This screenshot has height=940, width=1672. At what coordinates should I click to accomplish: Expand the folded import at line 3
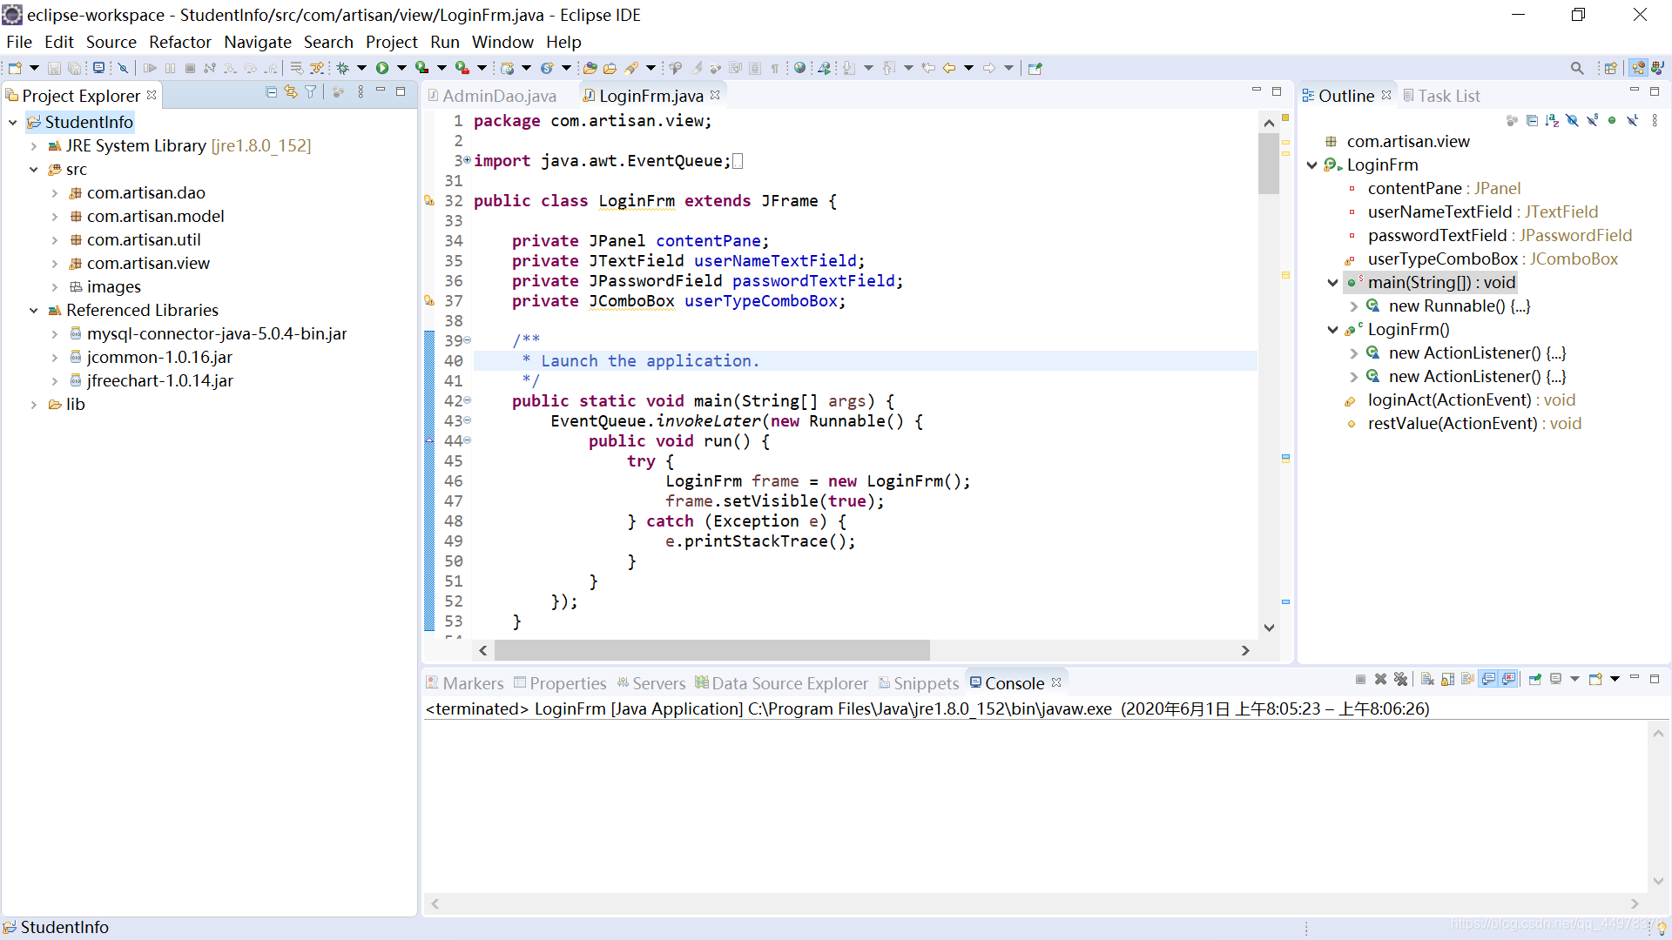point(468,160)
